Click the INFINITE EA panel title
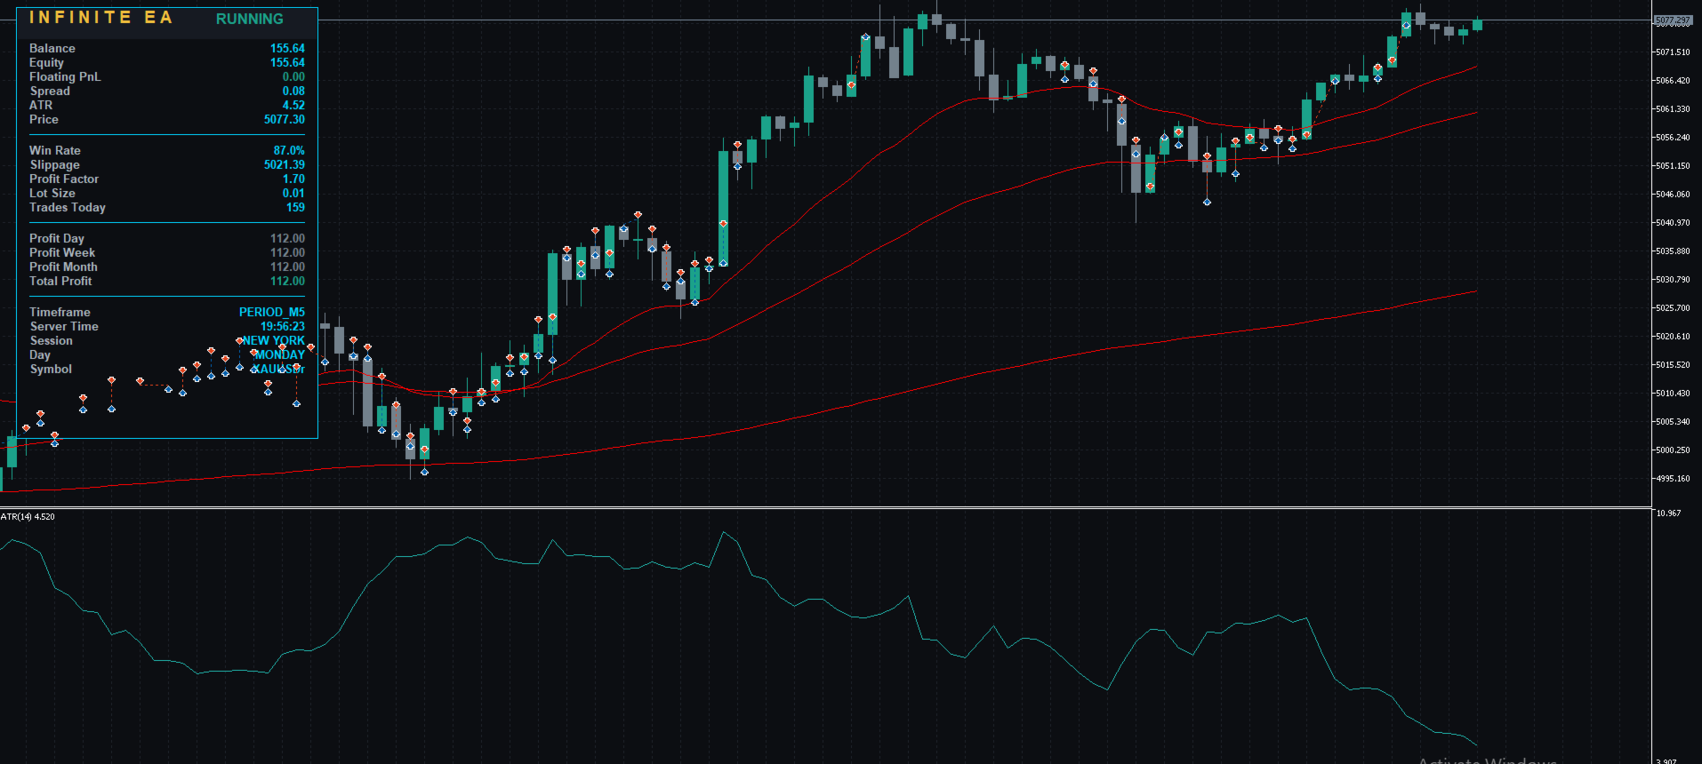1702x764 pixels. (100, 17)
